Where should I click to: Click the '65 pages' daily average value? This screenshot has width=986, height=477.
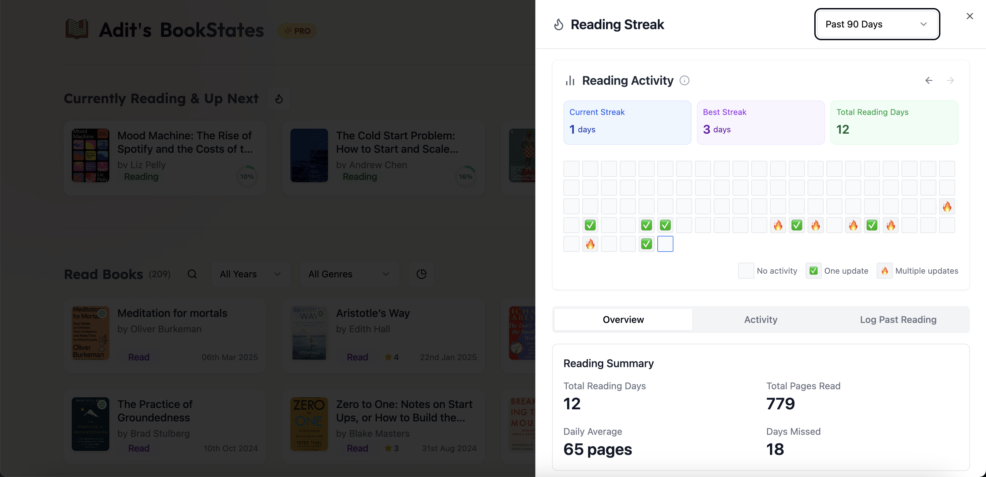point(598,449)
